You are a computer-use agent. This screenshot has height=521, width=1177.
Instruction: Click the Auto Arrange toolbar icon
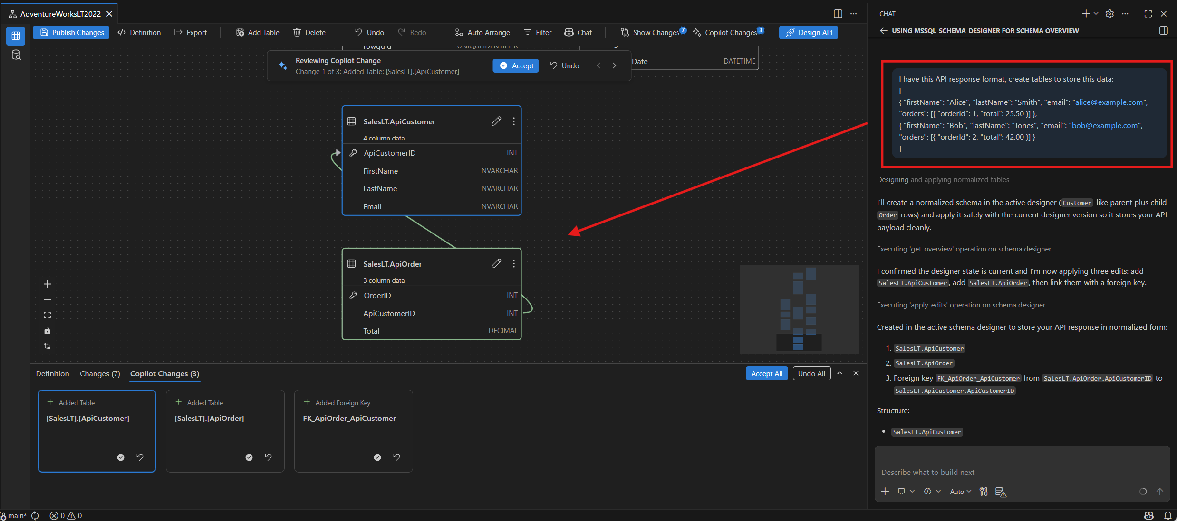click(459, 32)
